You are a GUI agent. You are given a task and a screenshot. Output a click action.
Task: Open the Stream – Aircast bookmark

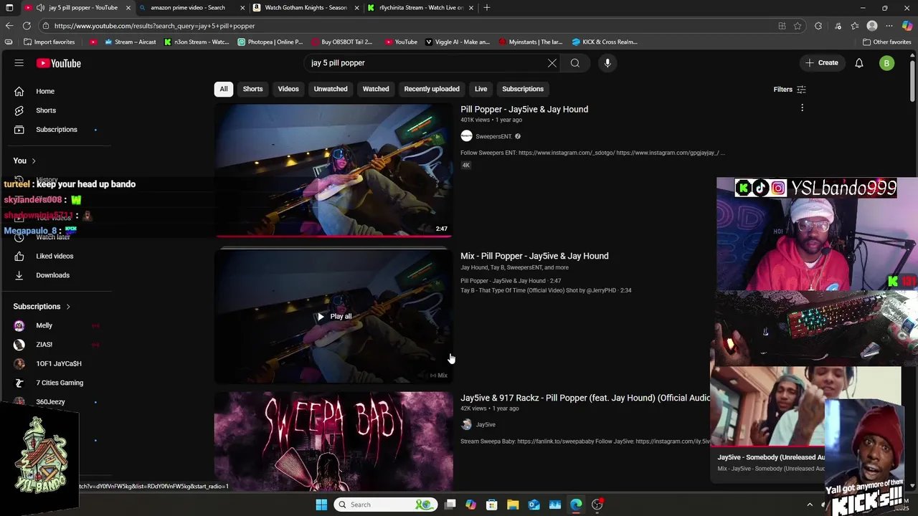tap(130, 42)
